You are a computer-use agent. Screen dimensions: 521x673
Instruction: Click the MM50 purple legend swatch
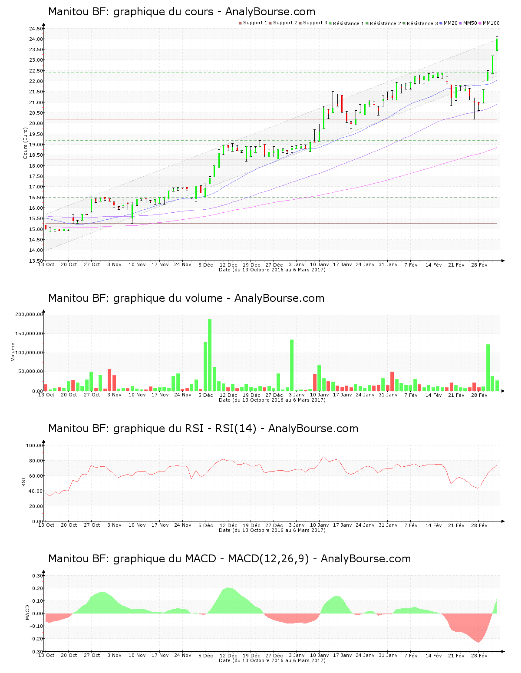[461, 23]
